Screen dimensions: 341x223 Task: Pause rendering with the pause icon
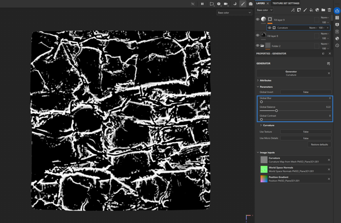pos(202,4)
